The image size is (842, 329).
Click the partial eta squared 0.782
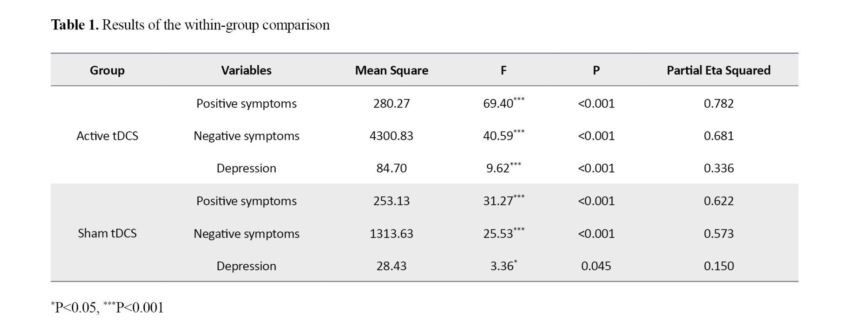tap(719, 103)
